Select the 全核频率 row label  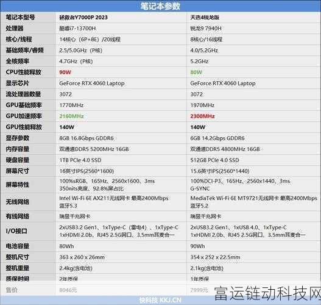pos(18,61)
